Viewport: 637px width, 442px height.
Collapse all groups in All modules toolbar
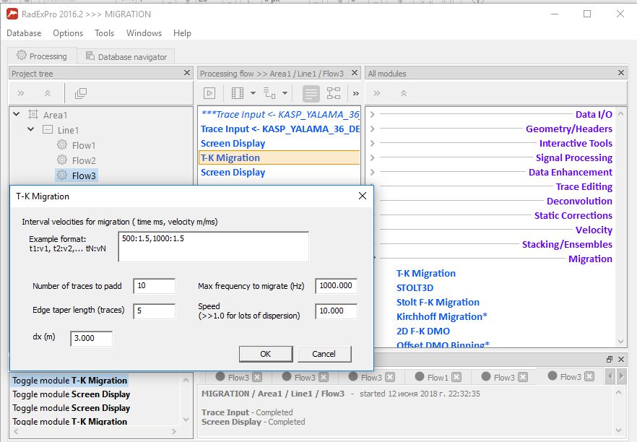pos(404,93)
